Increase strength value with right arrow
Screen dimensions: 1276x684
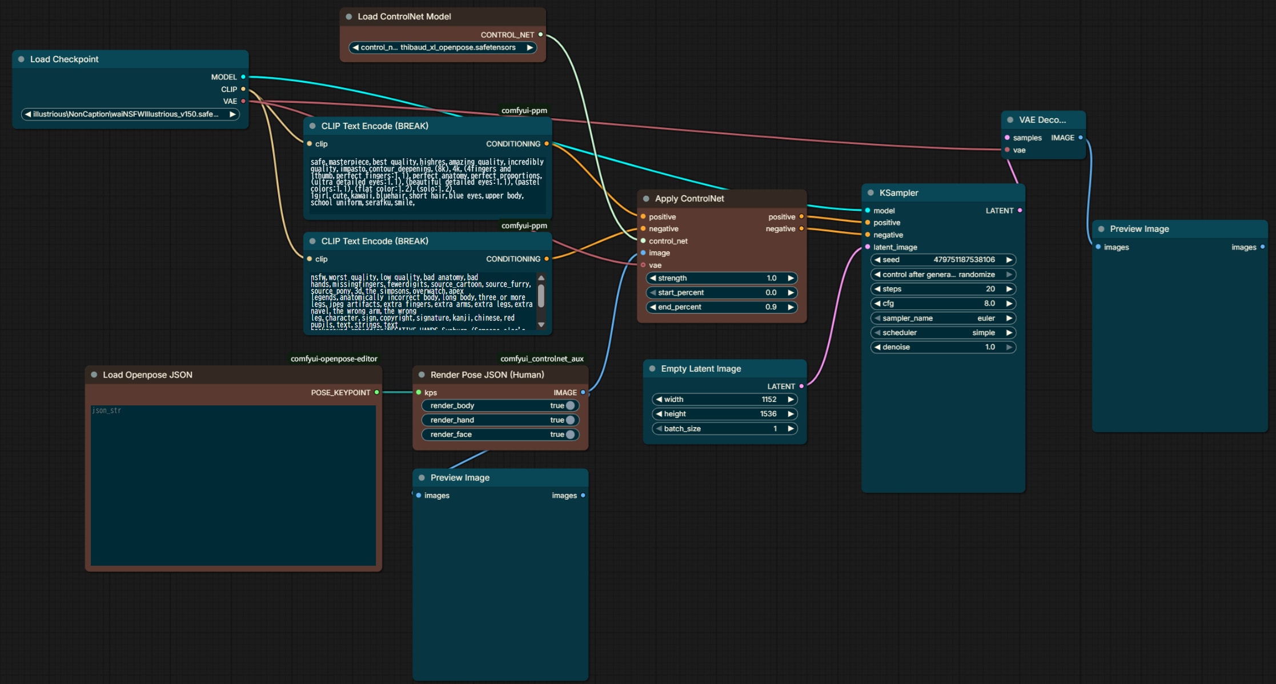[791, 278]
